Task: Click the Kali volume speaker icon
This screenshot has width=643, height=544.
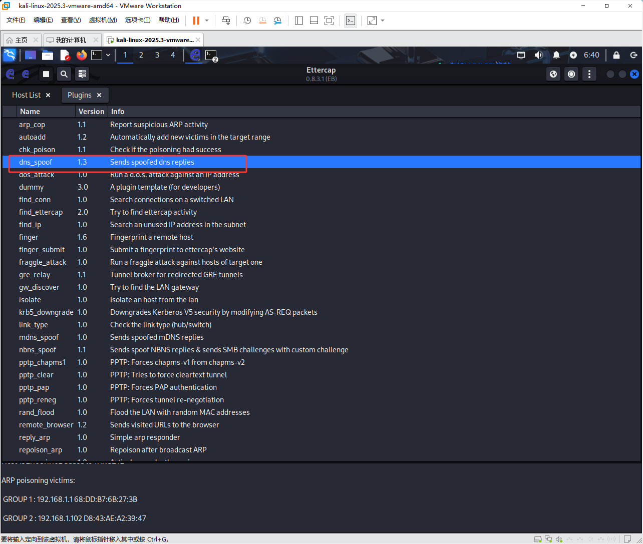Action: click(538, 55)
